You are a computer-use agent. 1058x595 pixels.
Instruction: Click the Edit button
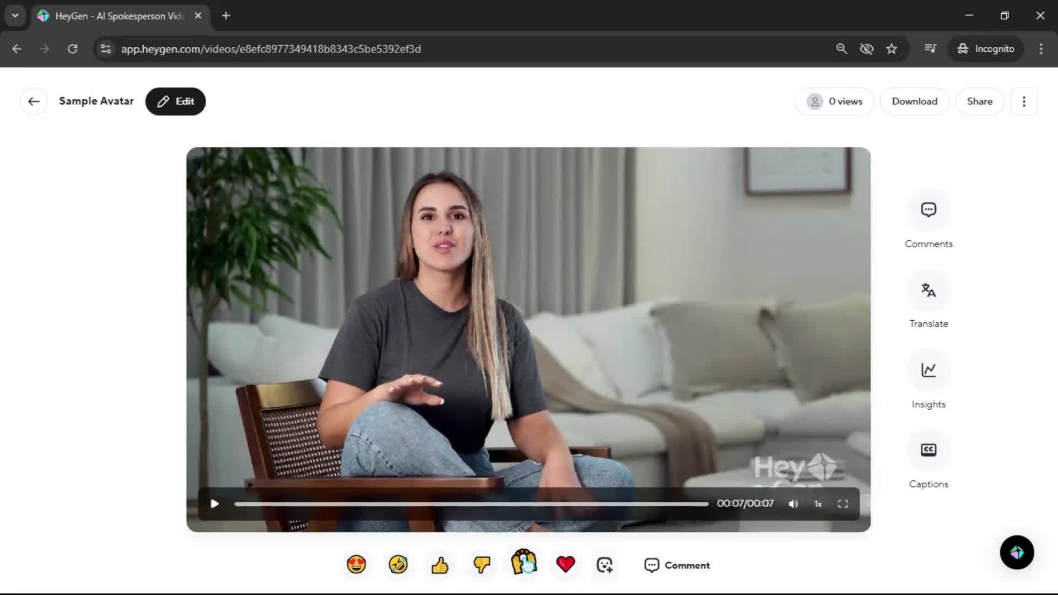pyautogui.click(x=175, y=101)
